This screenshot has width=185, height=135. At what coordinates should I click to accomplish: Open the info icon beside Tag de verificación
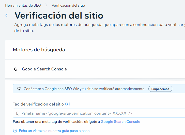coord(68,104)
